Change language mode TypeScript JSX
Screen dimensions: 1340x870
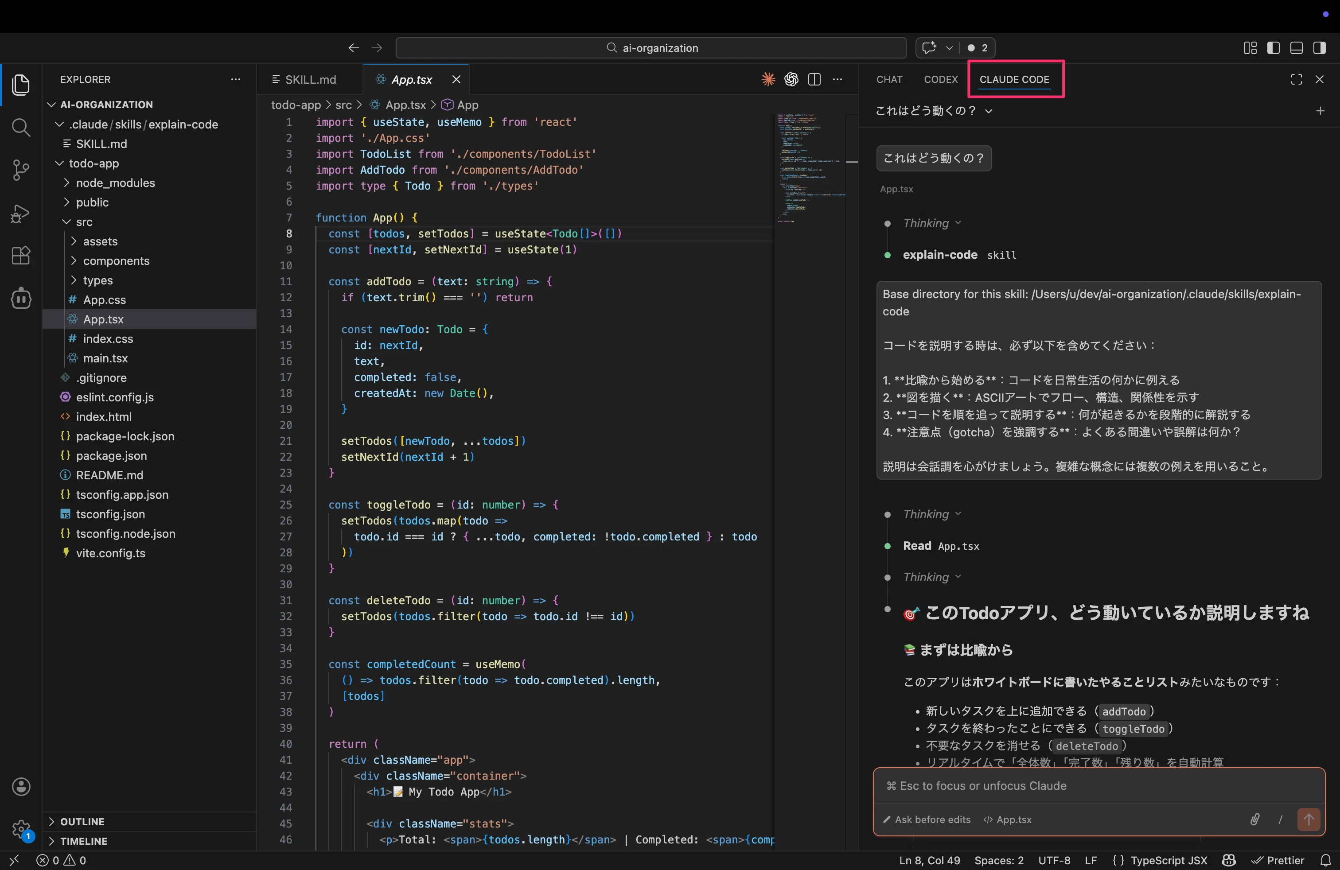(1169, 860)
